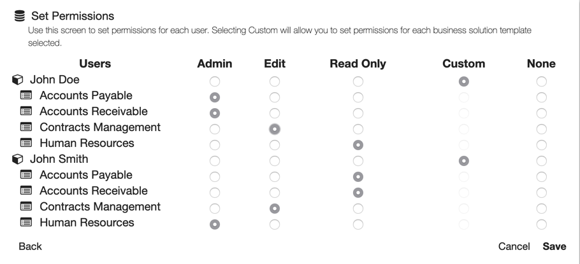Click list icon for John Doe's Accounts Payable
The height and width of the screenshot is (264, 580).
(x=26, y=96)
